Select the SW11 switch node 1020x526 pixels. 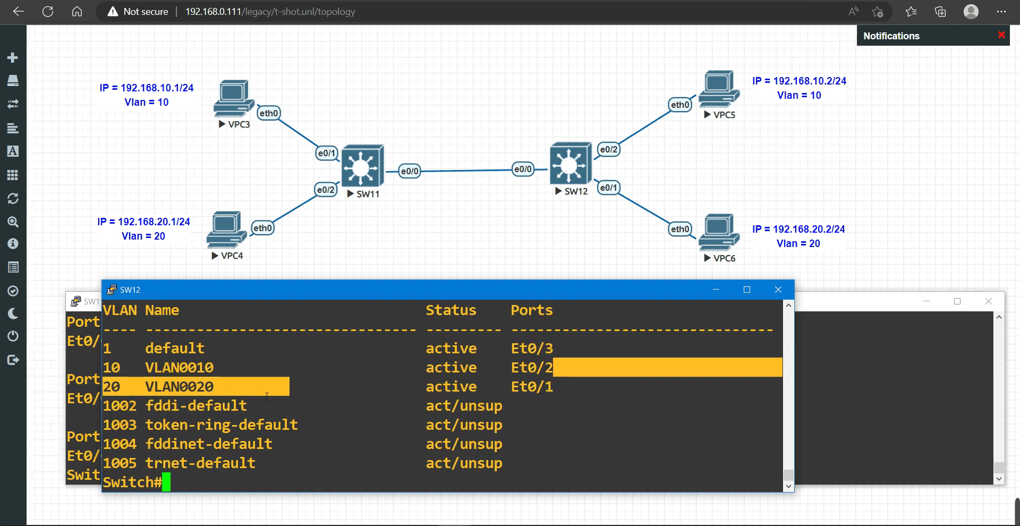click(x=363, y=166)
